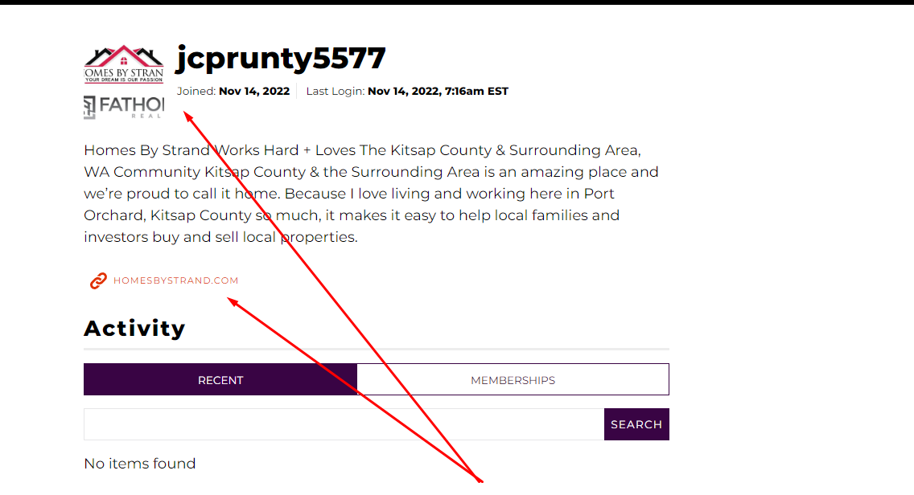Click the Fathom Realty logo

pos(124,107)
